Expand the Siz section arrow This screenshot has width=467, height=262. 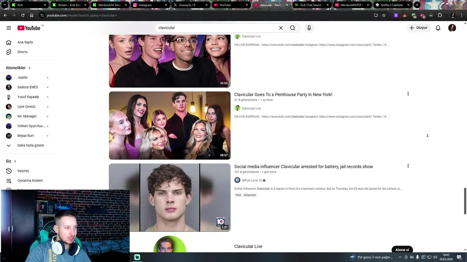[x=15, y=161]
